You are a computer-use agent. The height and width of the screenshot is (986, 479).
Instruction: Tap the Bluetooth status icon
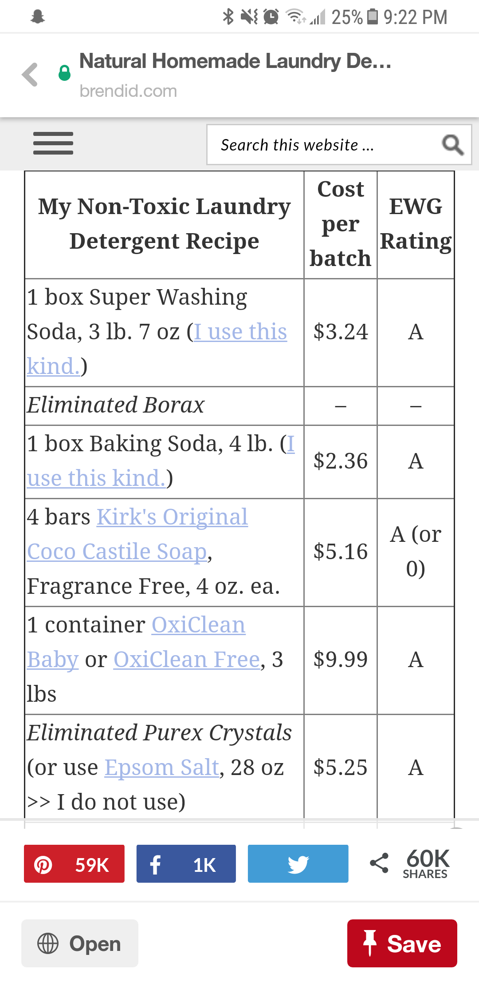[x=228, y=17]
